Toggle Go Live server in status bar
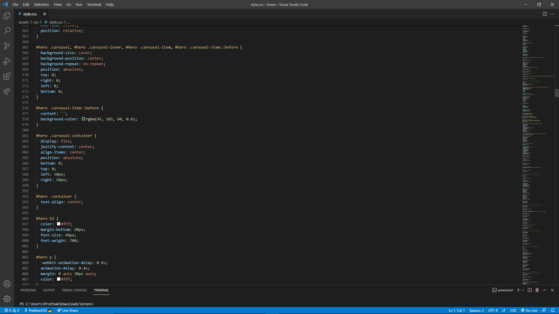 pos(529,311)
